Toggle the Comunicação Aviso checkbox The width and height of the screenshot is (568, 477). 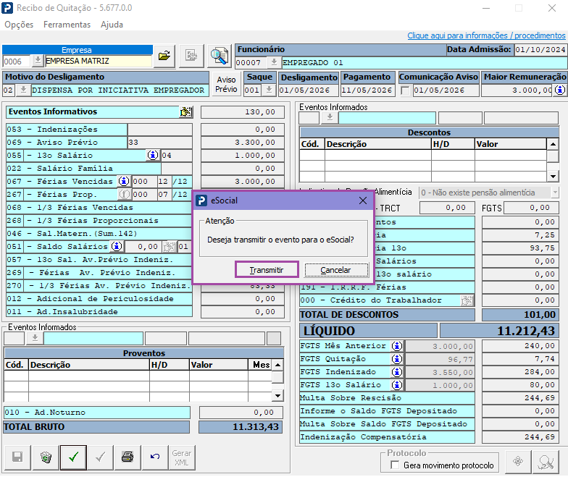click(405, 90)
